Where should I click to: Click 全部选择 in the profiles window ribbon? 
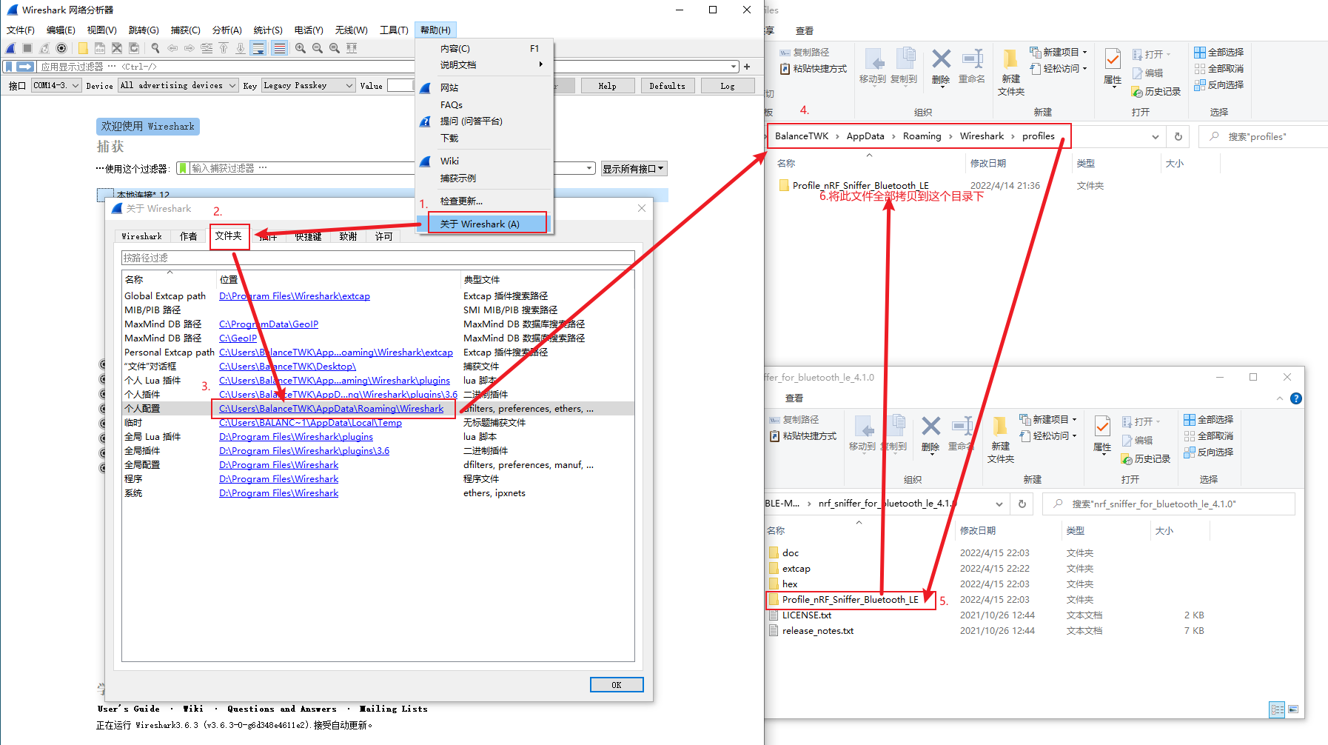tap(1219, 53)
